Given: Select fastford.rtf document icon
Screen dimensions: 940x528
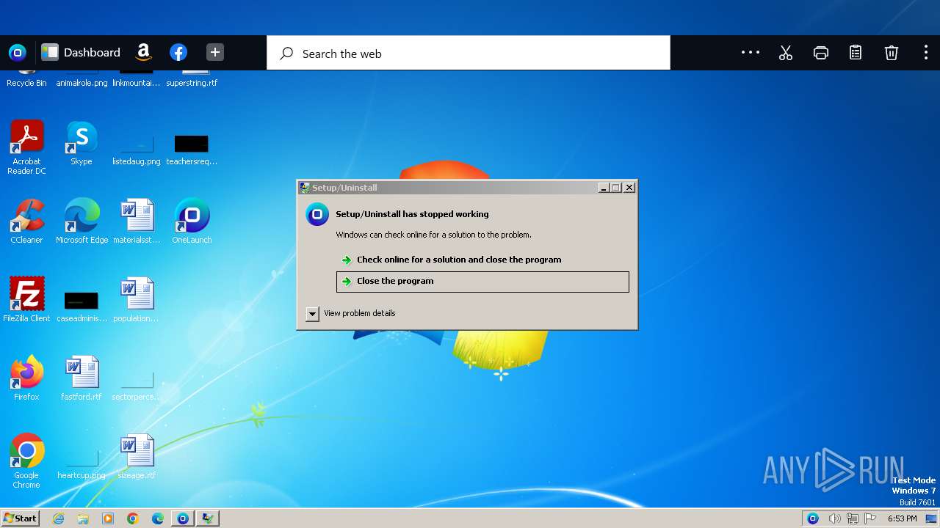Looking at the screenshot, I should tap(82, 378).
